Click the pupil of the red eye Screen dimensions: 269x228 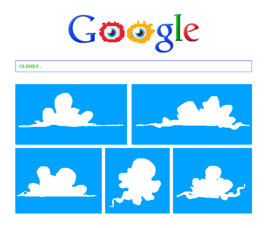(x=112, y=32)
